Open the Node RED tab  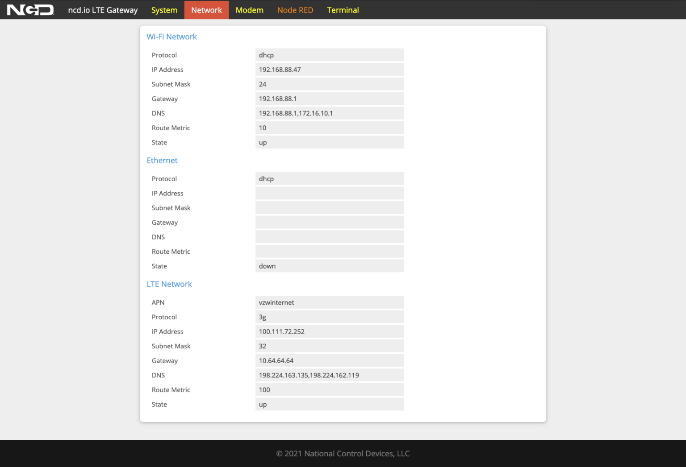295,10
